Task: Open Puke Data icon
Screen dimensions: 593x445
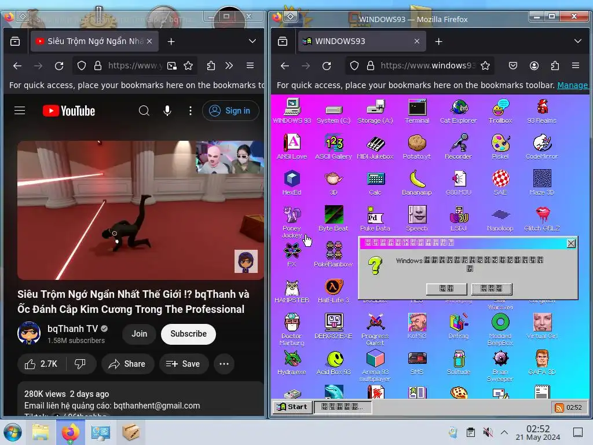Action: [x=375, y=218]
